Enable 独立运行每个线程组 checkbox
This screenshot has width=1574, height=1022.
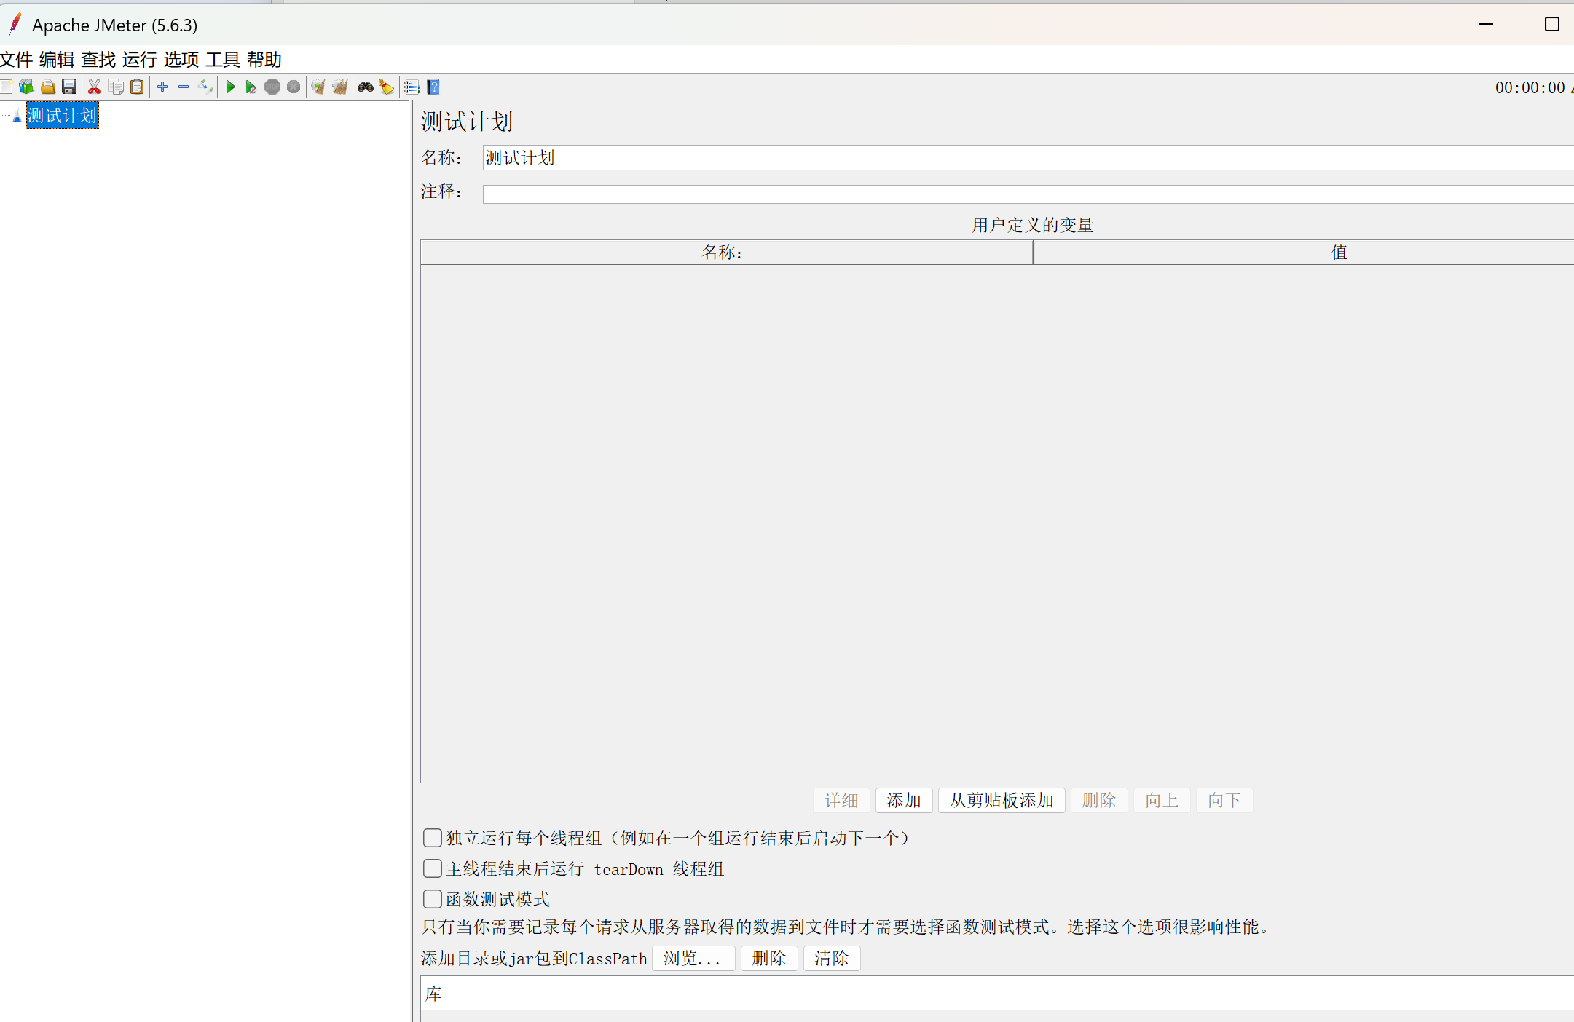tap(432, 838)
